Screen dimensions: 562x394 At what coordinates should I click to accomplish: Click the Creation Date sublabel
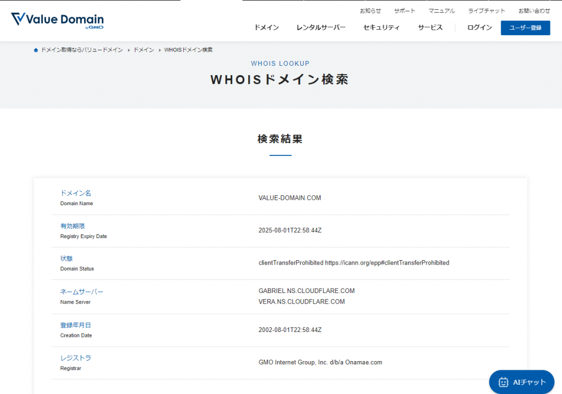click(76, 336)
